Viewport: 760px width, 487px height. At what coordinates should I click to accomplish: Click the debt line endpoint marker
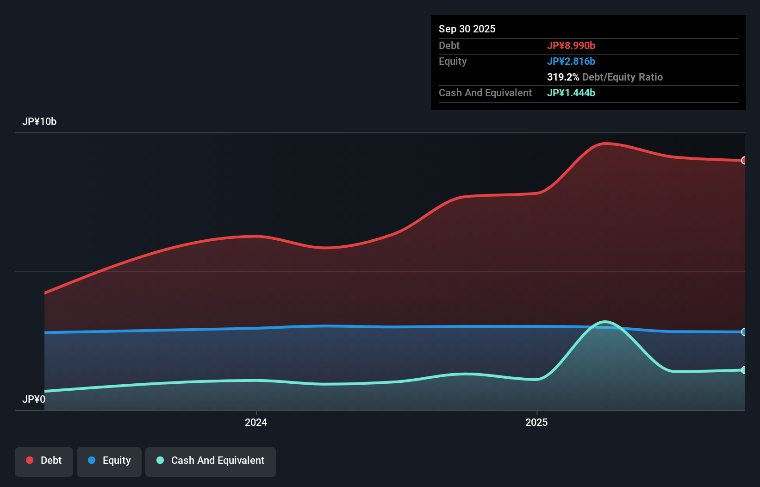tap(744, 161)
